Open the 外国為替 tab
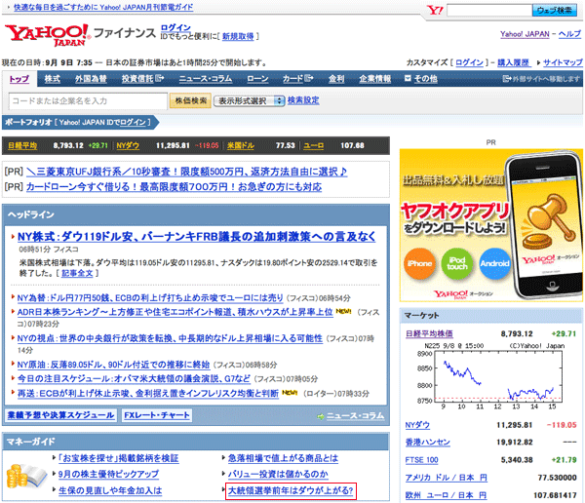The height and width of the screenshot is (503, 585). point(91,79)
